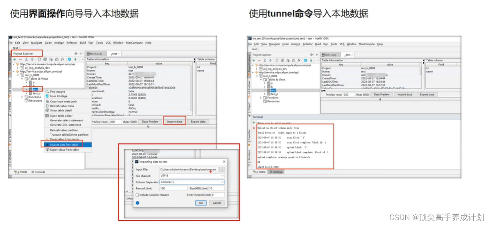Add new terminal session with green plus in Terminal panel

(254, 123)
